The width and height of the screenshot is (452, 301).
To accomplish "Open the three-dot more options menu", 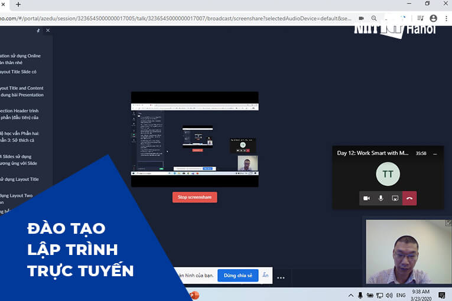I will click(x=281, y=277).
